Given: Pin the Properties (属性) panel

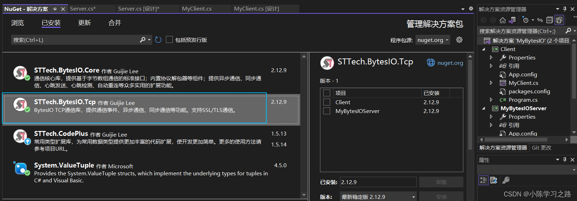Looking at the screenshot, I should (565, 159).
